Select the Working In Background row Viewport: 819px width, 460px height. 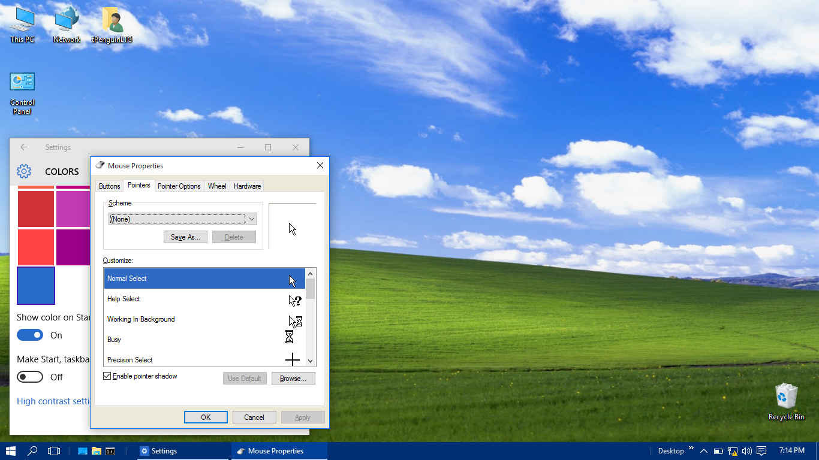coord(204,319)
